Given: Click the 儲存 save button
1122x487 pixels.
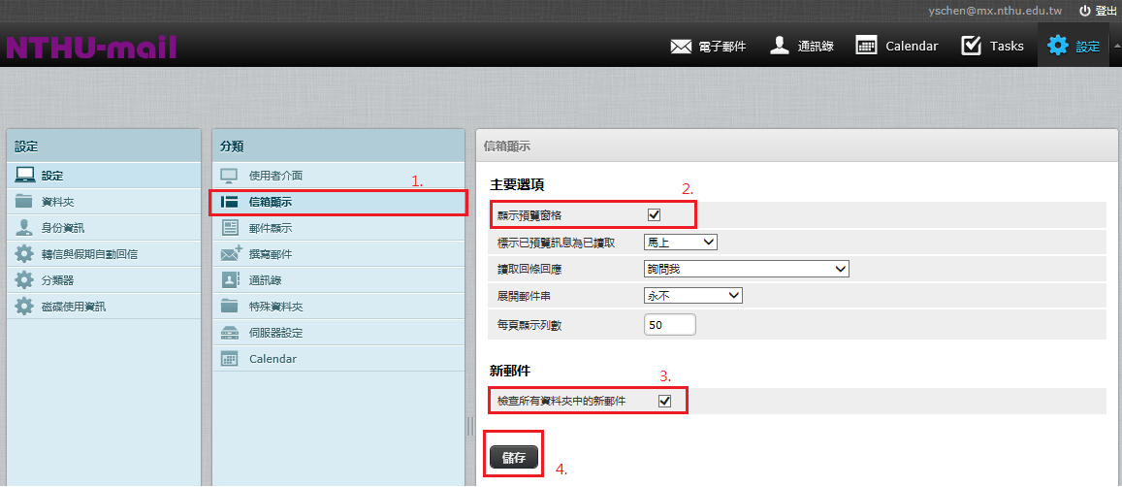Looking at the screenshot, I should (x=514, y=457).
